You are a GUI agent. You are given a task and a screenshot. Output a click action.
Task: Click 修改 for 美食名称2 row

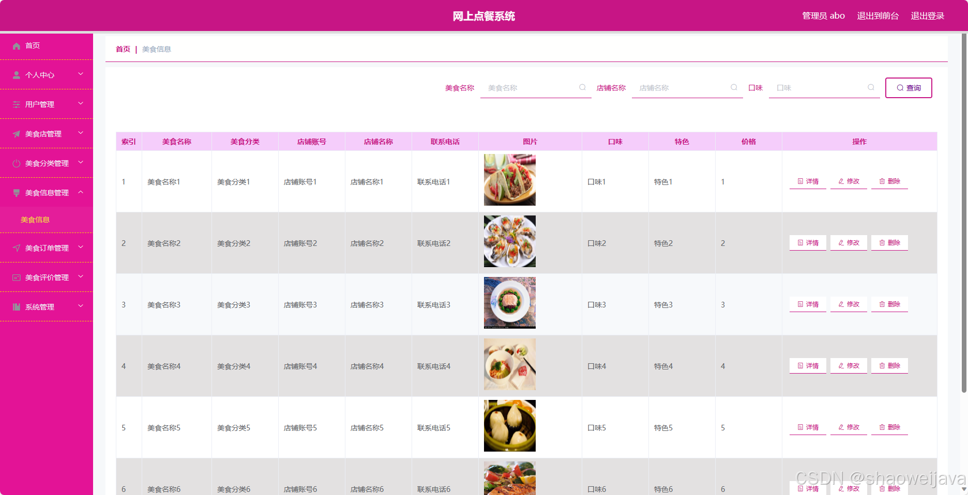tap(849, 243)
